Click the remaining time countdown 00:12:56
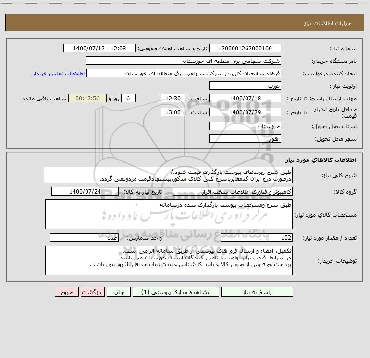This screenshot has width=370, height=358. (87, 98)
